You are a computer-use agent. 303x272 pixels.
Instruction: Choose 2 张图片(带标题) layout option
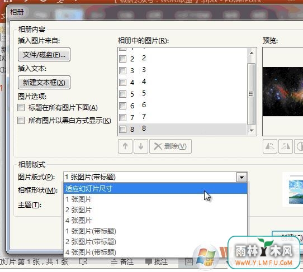tap(155, 242)
